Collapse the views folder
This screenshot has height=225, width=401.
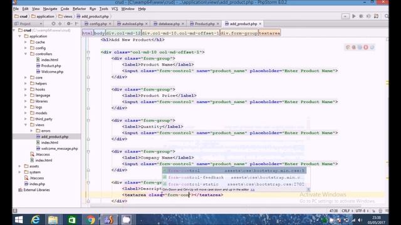tap(26, 125)
